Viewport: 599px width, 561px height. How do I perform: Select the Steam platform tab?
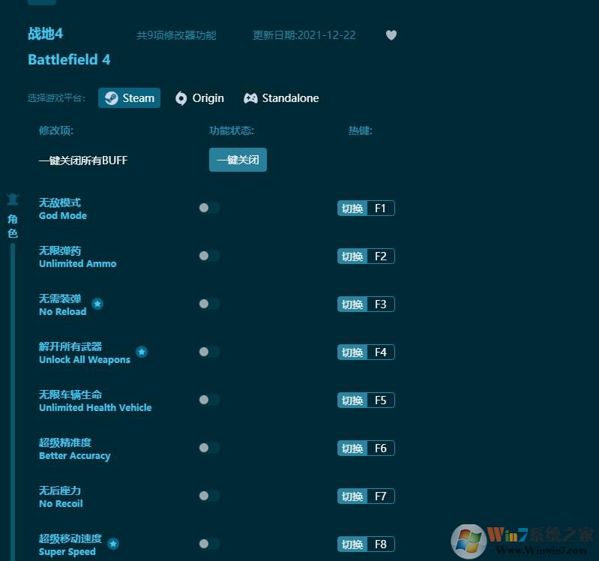pos(129,98)
